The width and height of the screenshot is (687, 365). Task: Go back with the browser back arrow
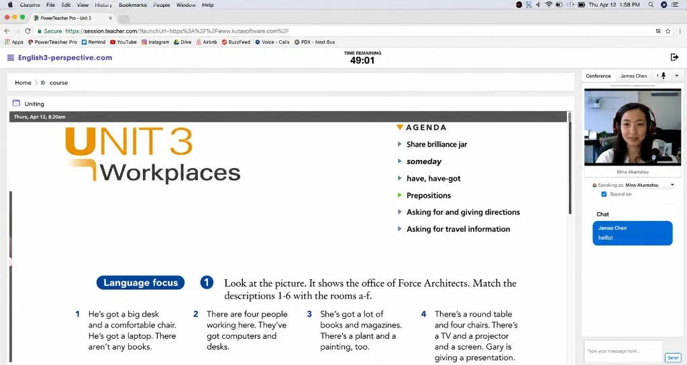coord(7,31)
